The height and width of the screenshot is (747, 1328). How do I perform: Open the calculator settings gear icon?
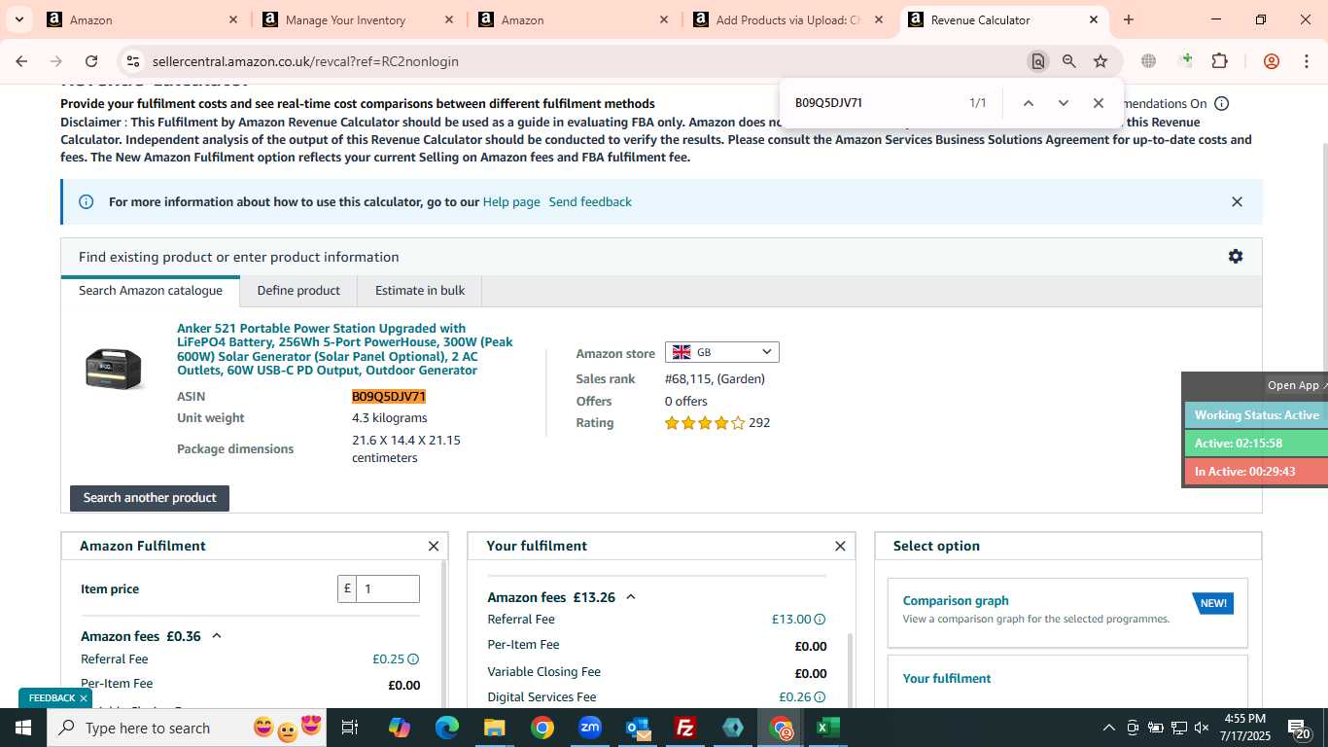(x=1236, y=257)
